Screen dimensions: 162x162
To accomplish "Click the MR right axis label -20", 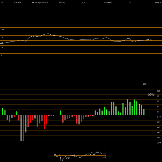I will 158,122.
